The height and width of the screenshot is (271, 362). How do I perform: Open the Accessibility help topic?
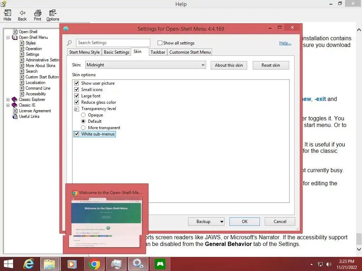(36, 94)
